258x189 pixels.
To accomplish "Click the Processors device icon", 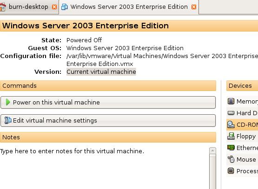I will (231, 171).
